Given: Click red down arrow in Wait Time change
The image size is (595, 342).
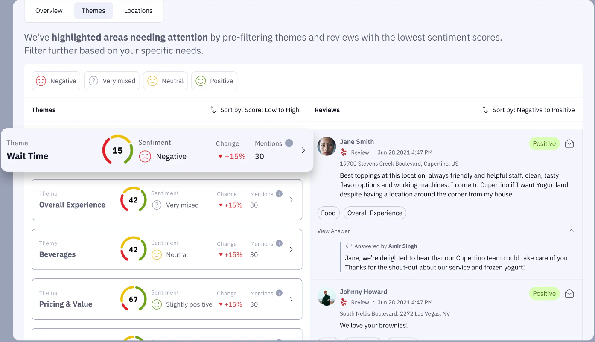Looking at the screenshot, I should click(x=220, y=157).
